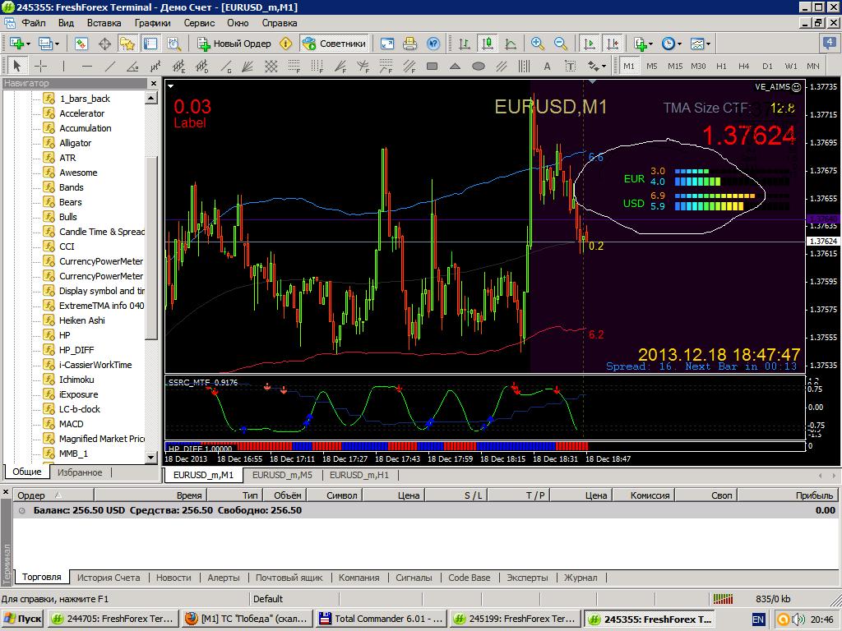The height and width of the screenshot is (631, 842).
Task: Launch MetaEditor yellow diamond icon
Action: (285, 44)
